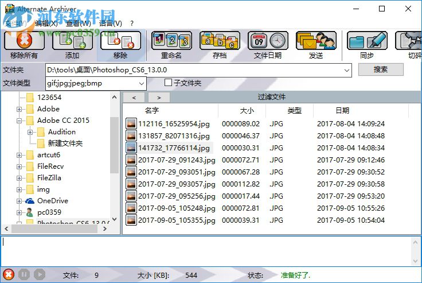Open the Rename (重命名) tool
Image resolution: width=422 pixels, height=283 pixels.
[171, 41]
